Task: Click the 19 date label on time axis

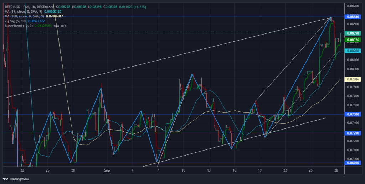Action: point(259,170)
